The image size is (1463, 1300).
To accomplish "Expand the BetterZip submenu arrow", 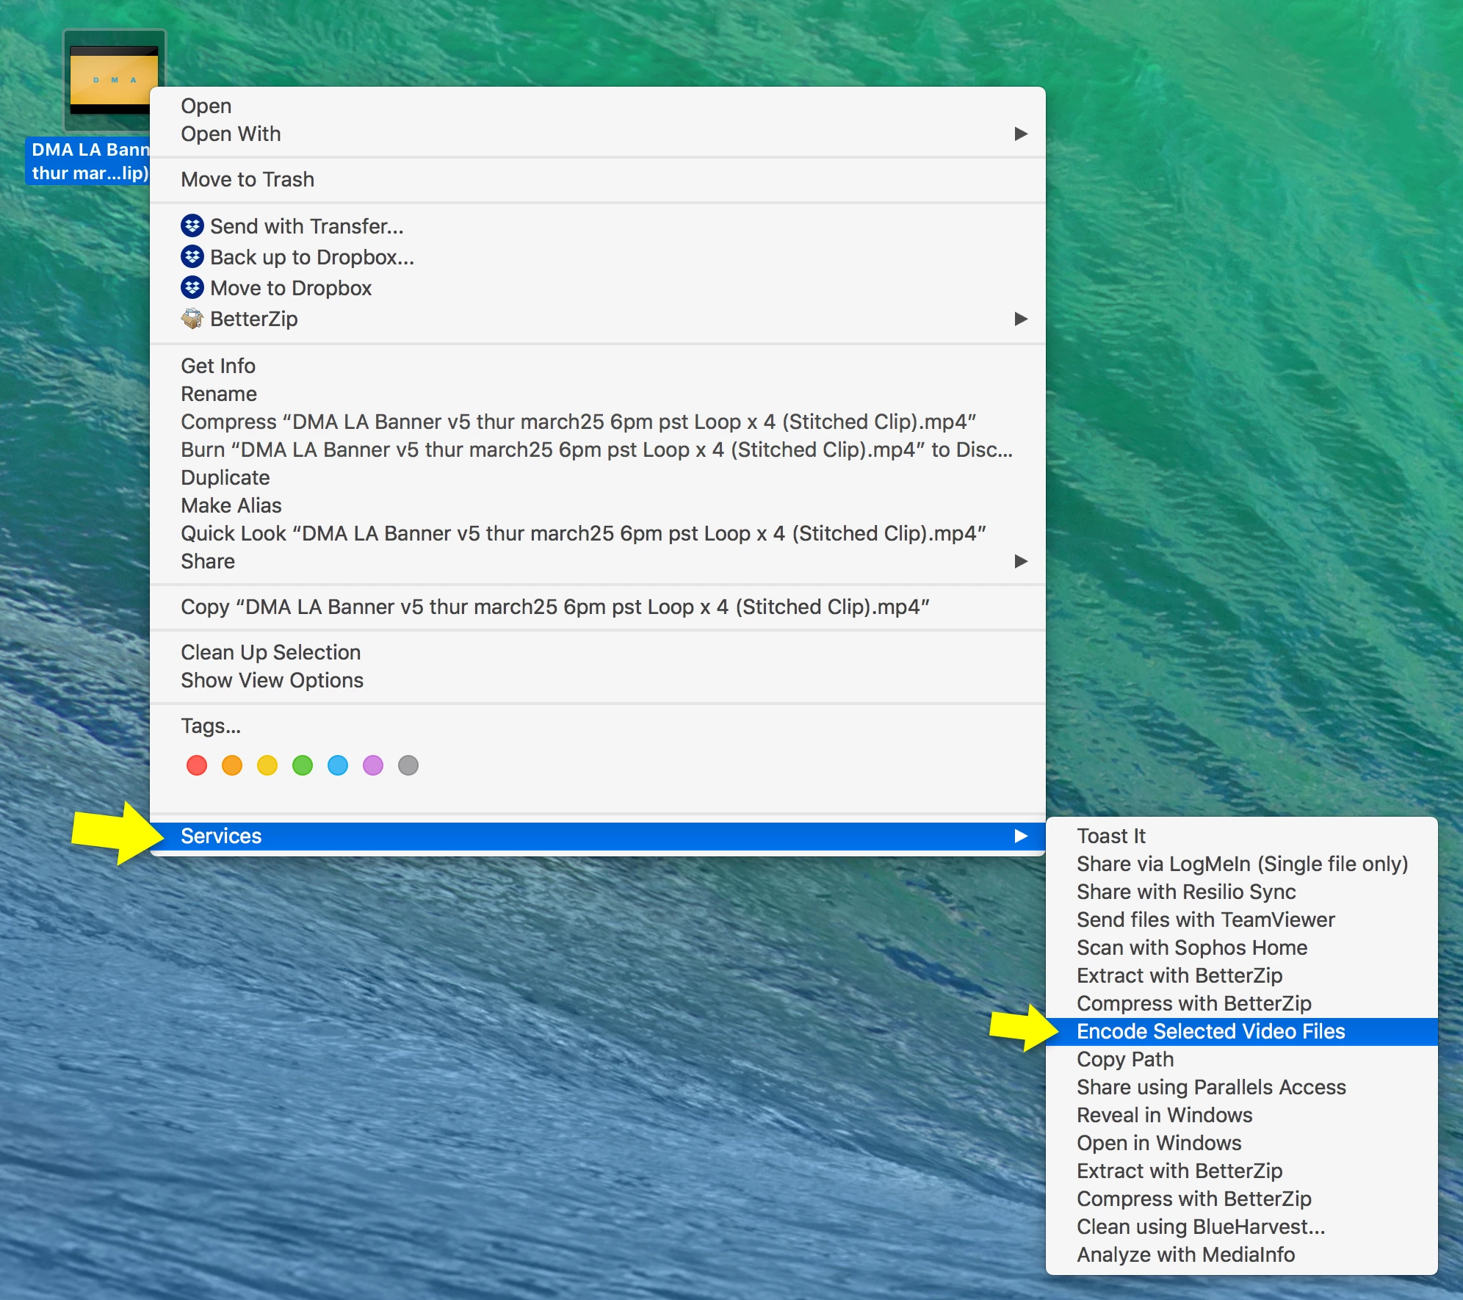I will 1020,319.
